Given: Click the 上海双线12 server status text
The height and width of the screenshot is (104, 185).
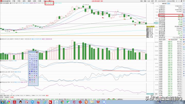Looking at the screenshot, I should 120,99.
